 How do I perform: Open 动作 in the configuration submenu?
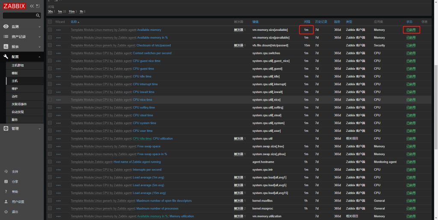pos(15,97)
